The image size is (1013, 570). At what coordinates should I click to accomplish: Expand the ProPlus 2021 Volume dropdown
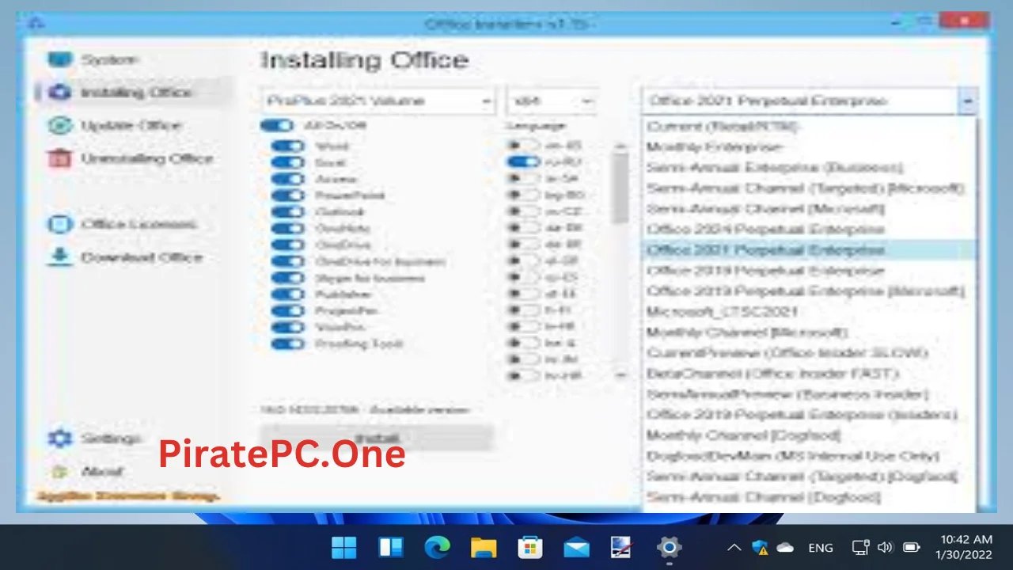point(378,101)
